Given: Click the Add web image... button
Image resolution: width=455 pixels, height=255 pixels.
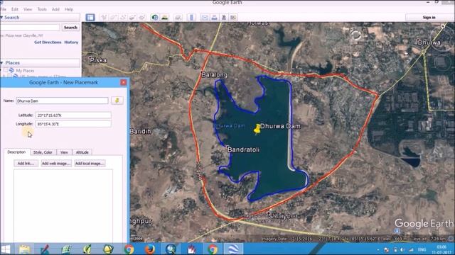Looking at the screenshot, I should point(56,164).
